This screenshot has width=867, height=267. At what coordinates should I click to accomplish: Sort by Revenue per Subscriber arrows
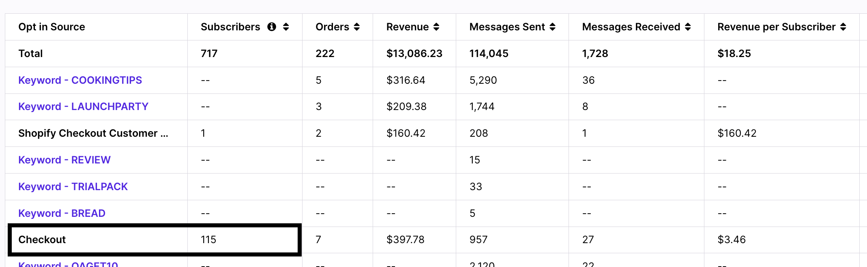843,27
